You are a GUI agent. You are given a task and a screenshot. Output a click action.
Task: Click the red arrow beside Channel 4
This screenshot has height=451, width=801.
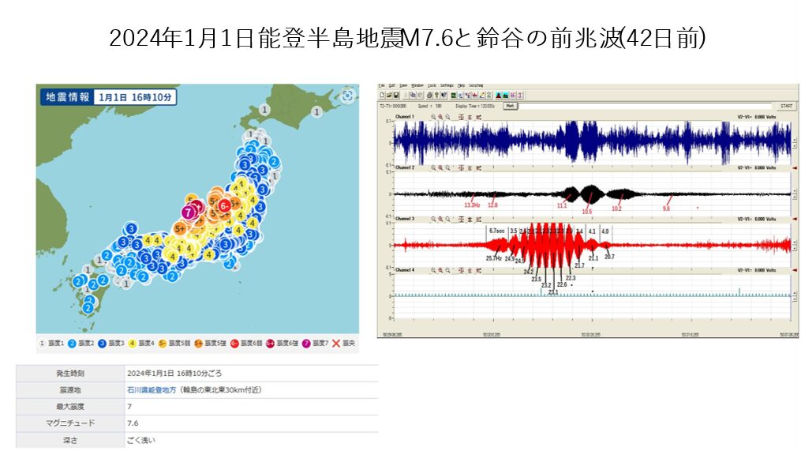coord(794,269)
